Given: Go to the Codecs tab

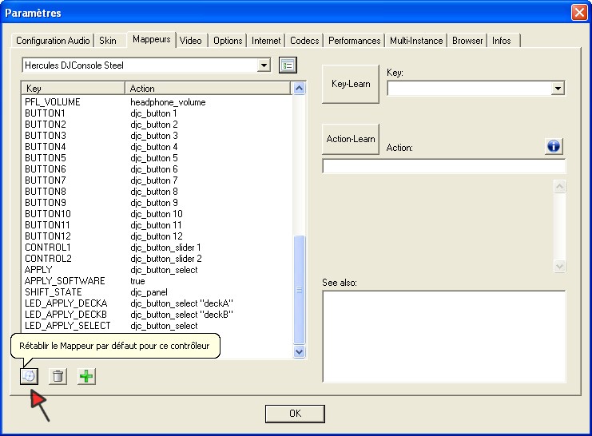Looking at the screenshot, I should 304,41.
